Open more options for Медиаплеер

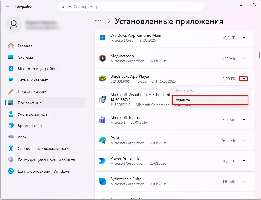point(243,58)
